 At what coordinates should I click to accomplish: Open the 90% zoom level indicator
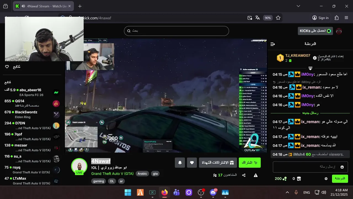268,18
